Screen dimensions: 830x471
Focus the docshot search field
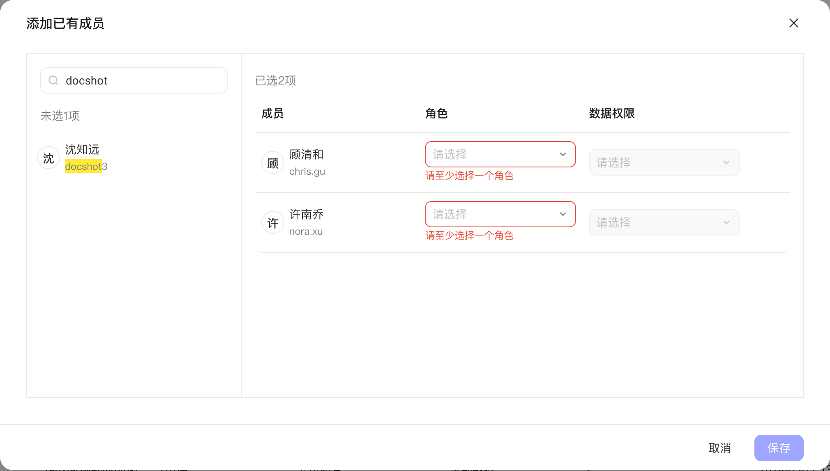(x=134, y=80)
